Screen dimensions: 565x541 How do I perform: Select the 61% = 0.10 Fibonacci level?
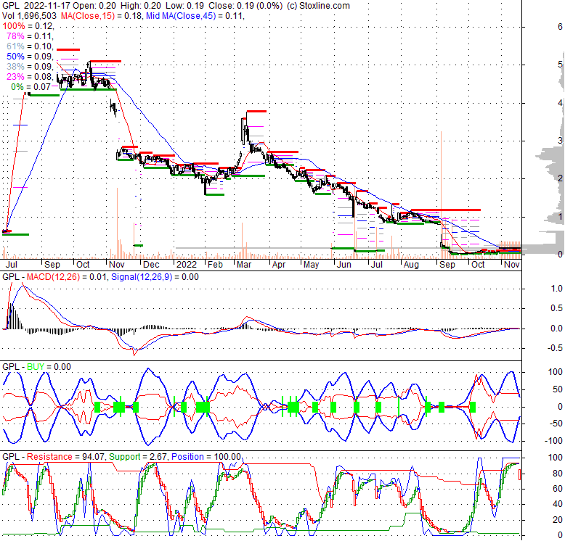tap(30, 46)
